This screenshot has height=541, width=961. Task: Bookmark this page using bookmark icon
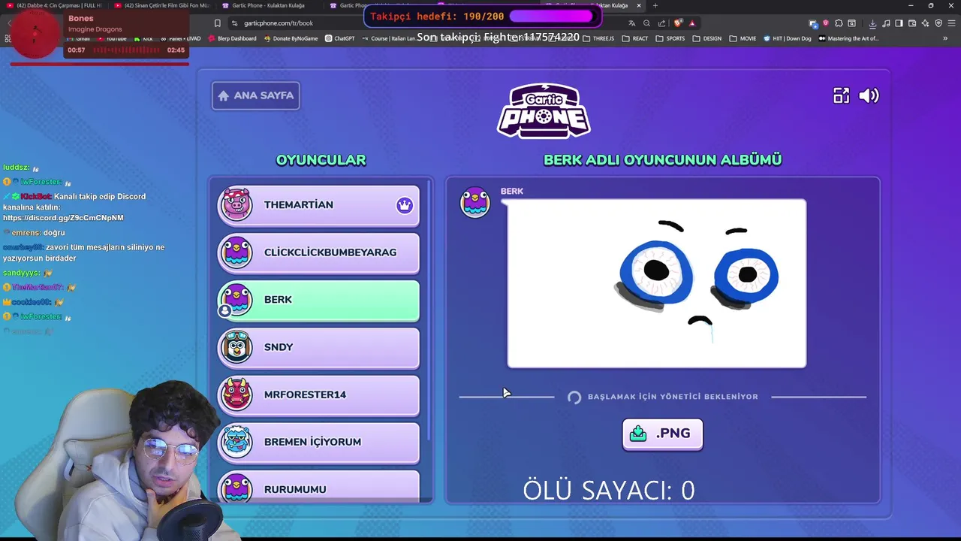(x=217, y=23)
